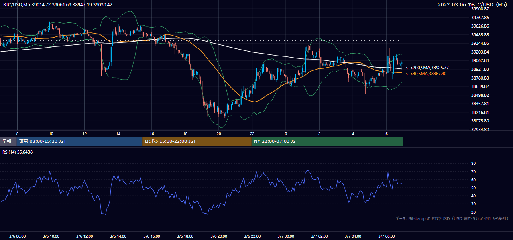513x240 pixels.
Task: Select the ロンドン 15:30-22:00 JST session bar
Action: coord(197,141)
